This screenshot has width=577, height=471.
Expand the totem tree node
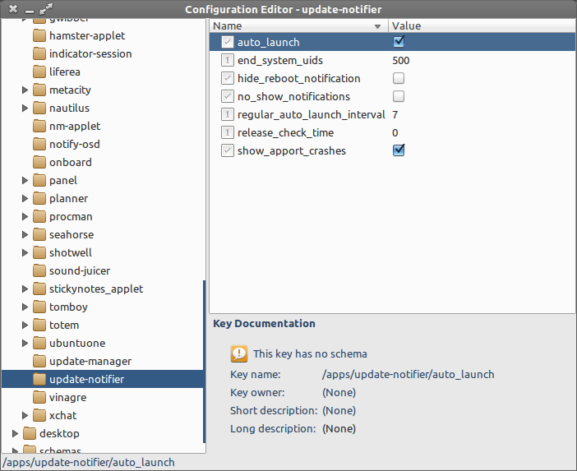[25, 325]
